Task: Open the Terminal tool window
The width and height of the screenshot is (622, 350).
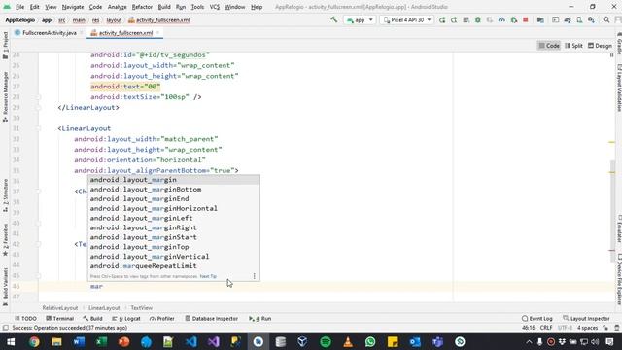Action: pyautogui.click(x=60, y=319)
